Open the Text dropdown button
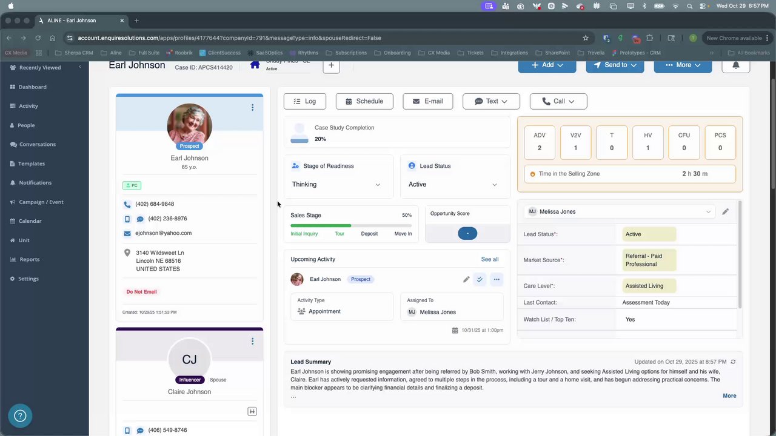This screenshot has height=436, width=776. pos(491,101)
